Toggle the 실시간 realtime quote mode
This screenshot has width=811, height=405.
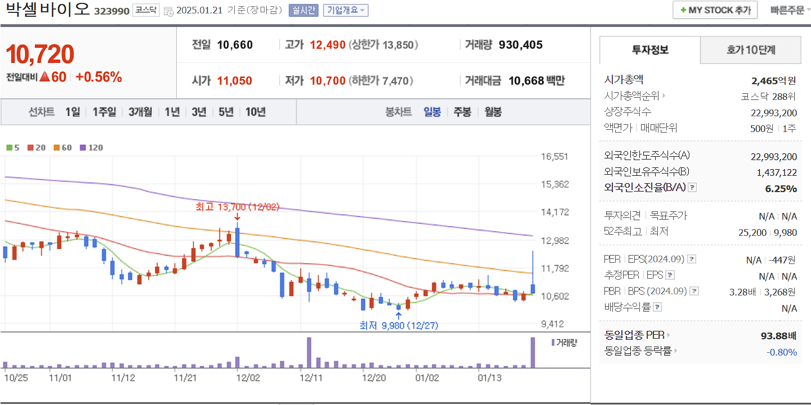[x=303, y=10]
